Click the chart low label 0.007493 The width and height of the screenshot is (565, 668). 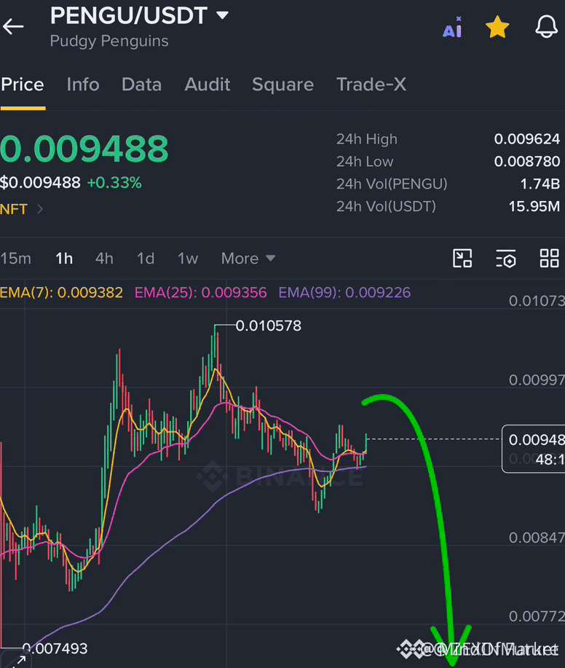click(55, 648)
